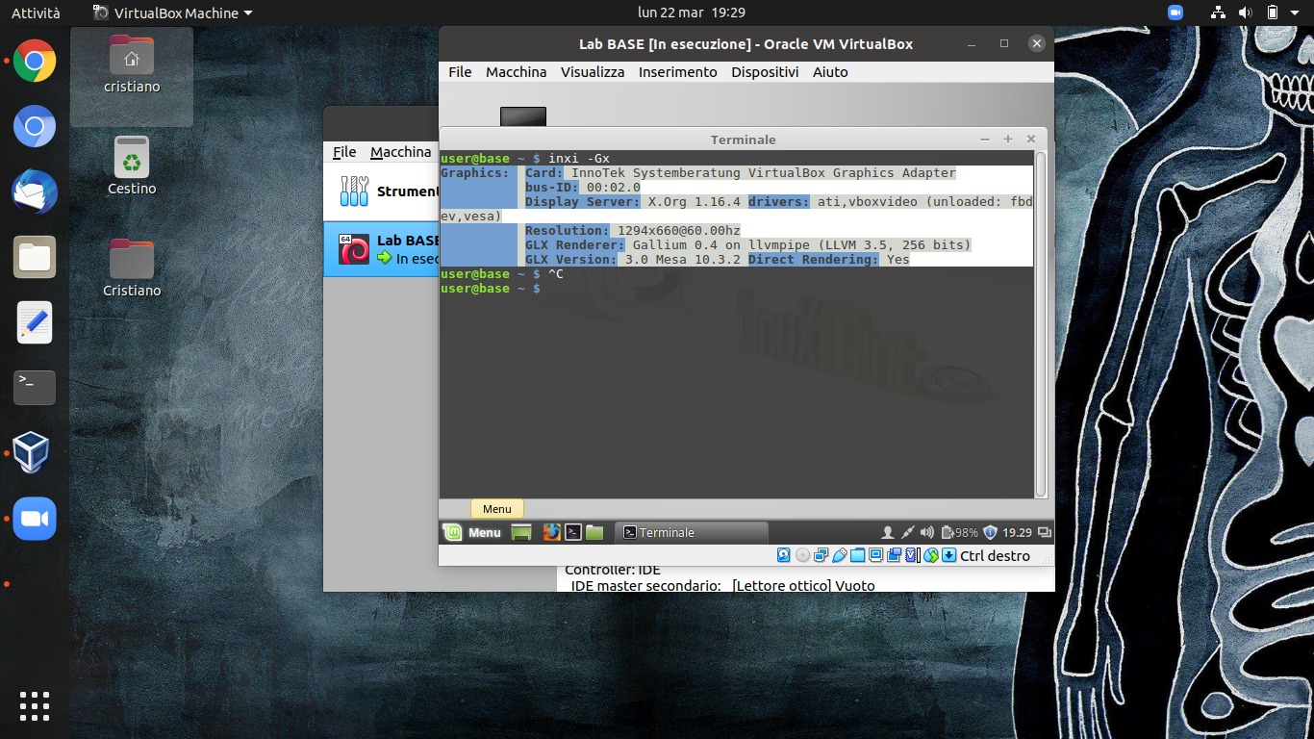This screenshot has height=739, width=1314.
Task: Open the Macchina menu in VirtualBox
Action: click(x=516, y=72)
